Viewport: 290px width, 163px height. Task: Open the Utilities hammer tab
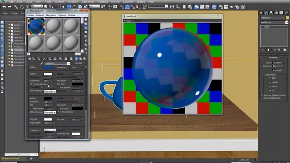(286, 13)
